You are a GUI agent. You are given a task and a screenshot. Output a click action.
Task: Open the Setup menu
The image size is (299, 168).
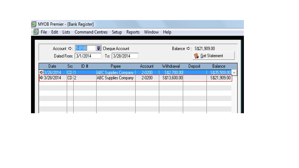(117, 32)
